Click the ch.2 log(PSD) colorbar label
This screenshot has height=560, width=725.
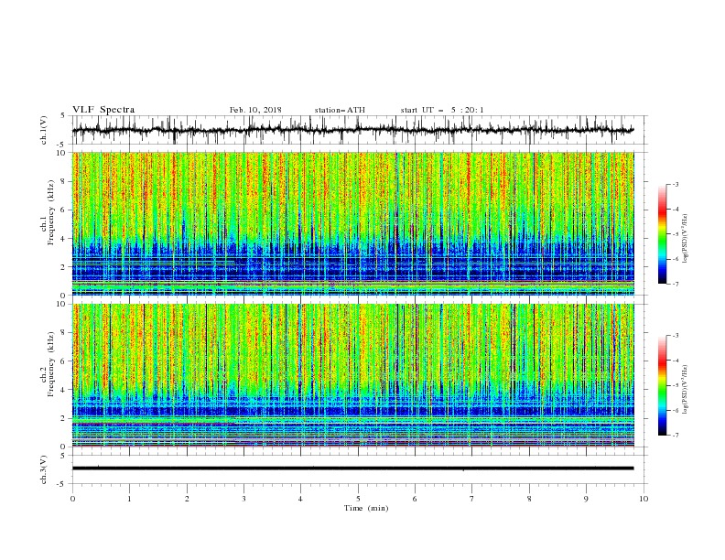click(685, 390)
